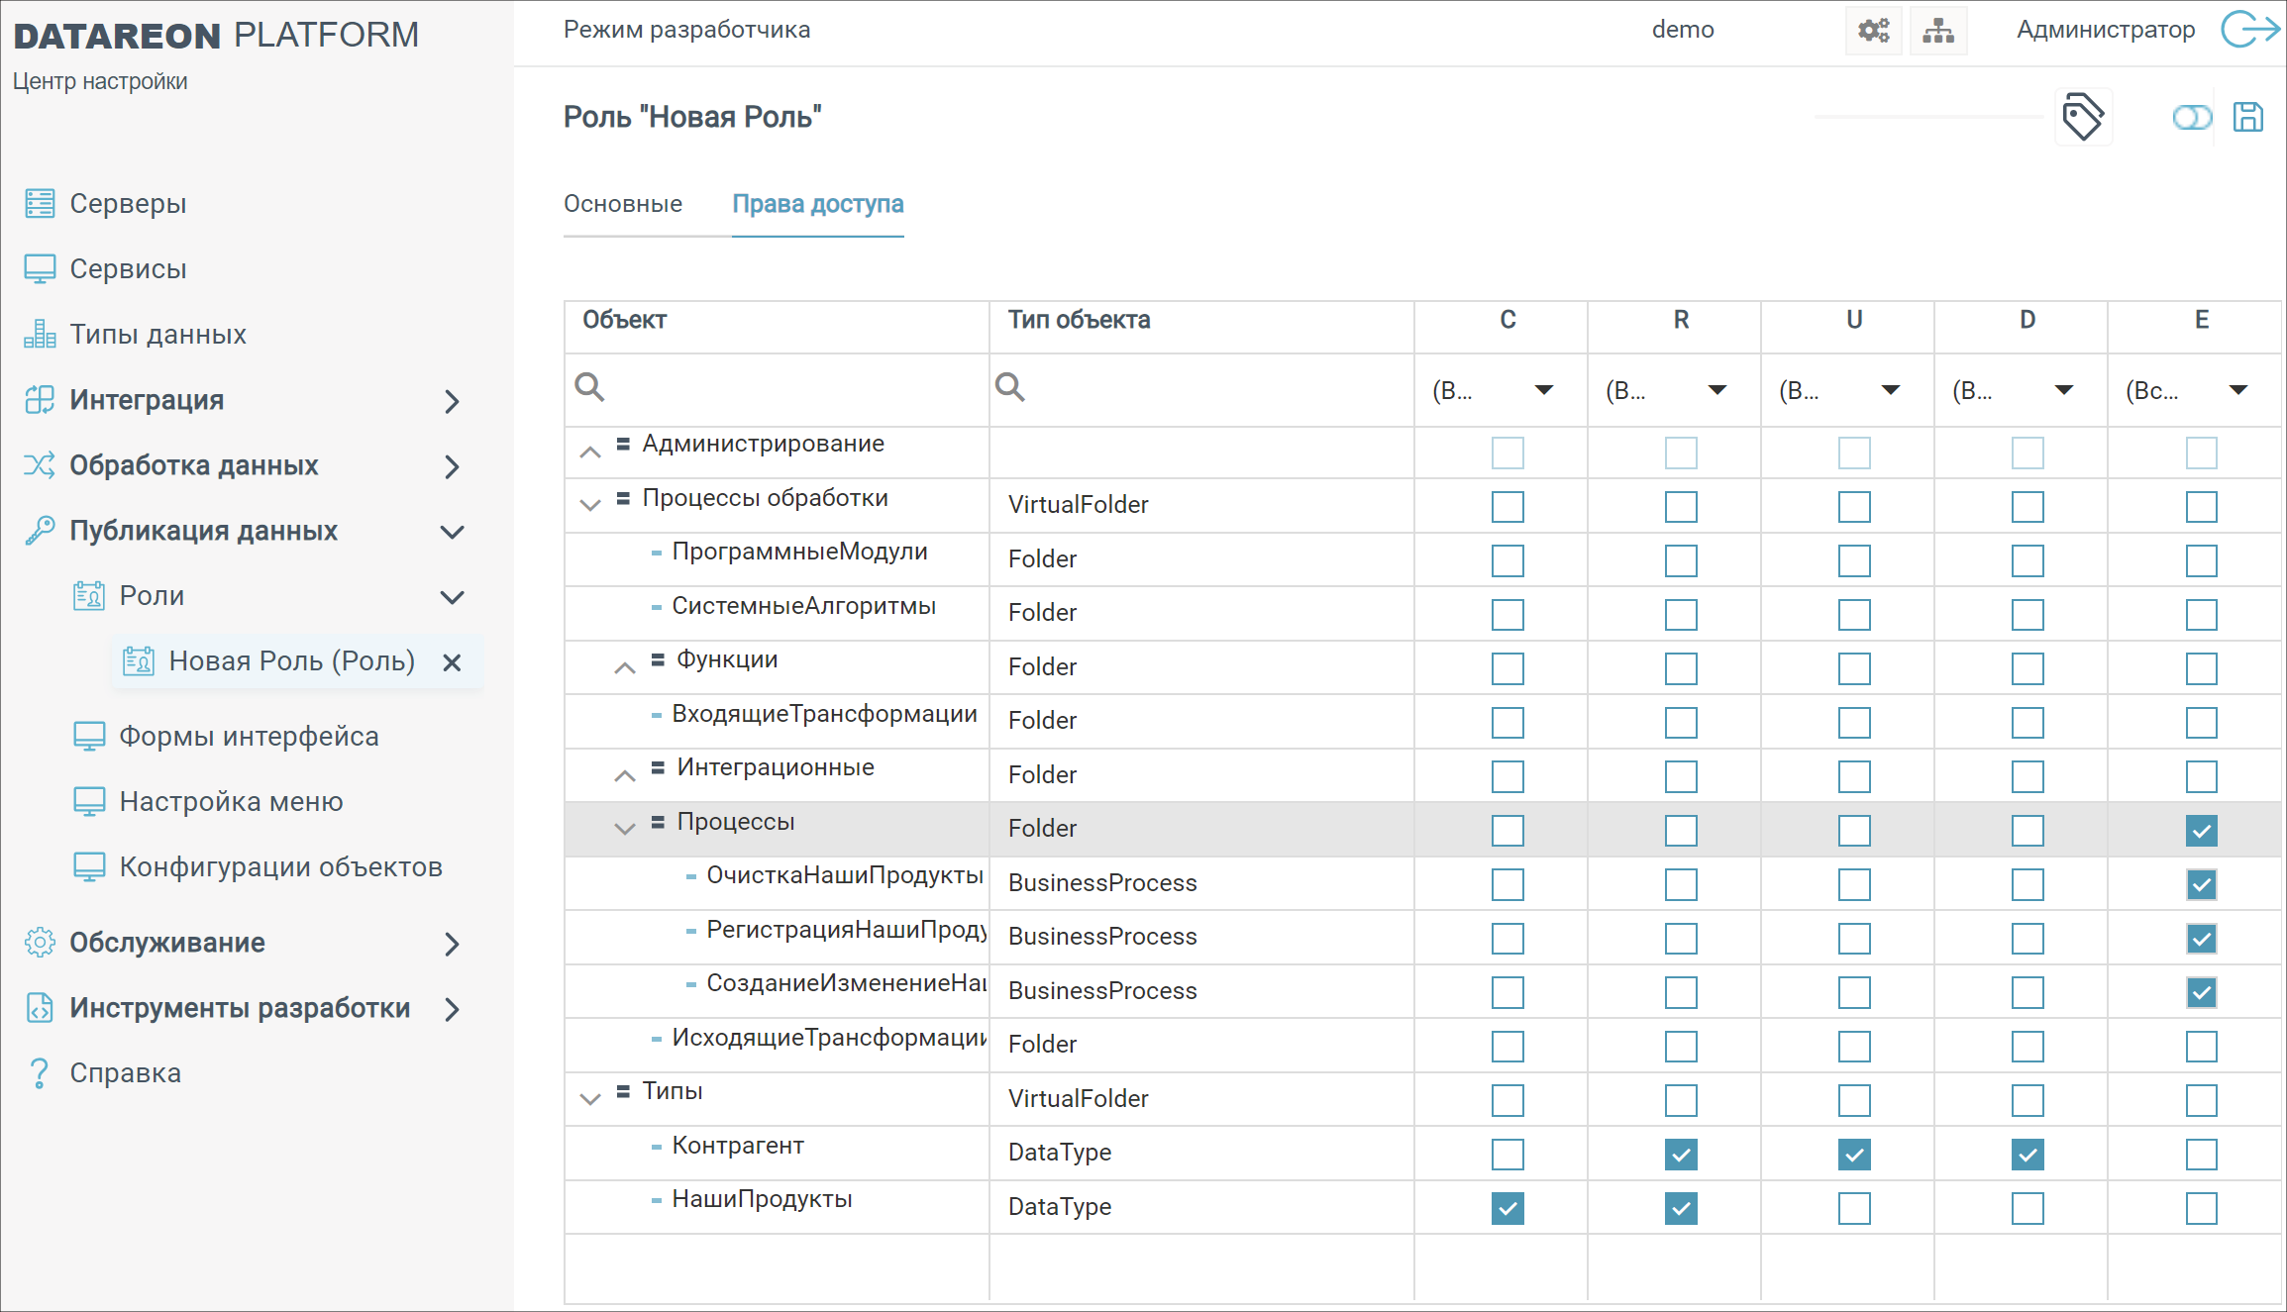Click the tag label icon
Image resolution: width=2287 pixels, height=1312 pixels.
(x=2082, y=117)
